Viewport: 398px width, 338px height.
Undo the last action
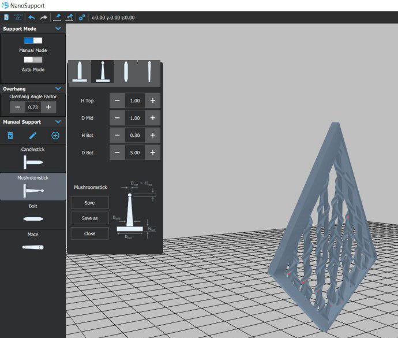pyautogui.click(x=32, y=17)
